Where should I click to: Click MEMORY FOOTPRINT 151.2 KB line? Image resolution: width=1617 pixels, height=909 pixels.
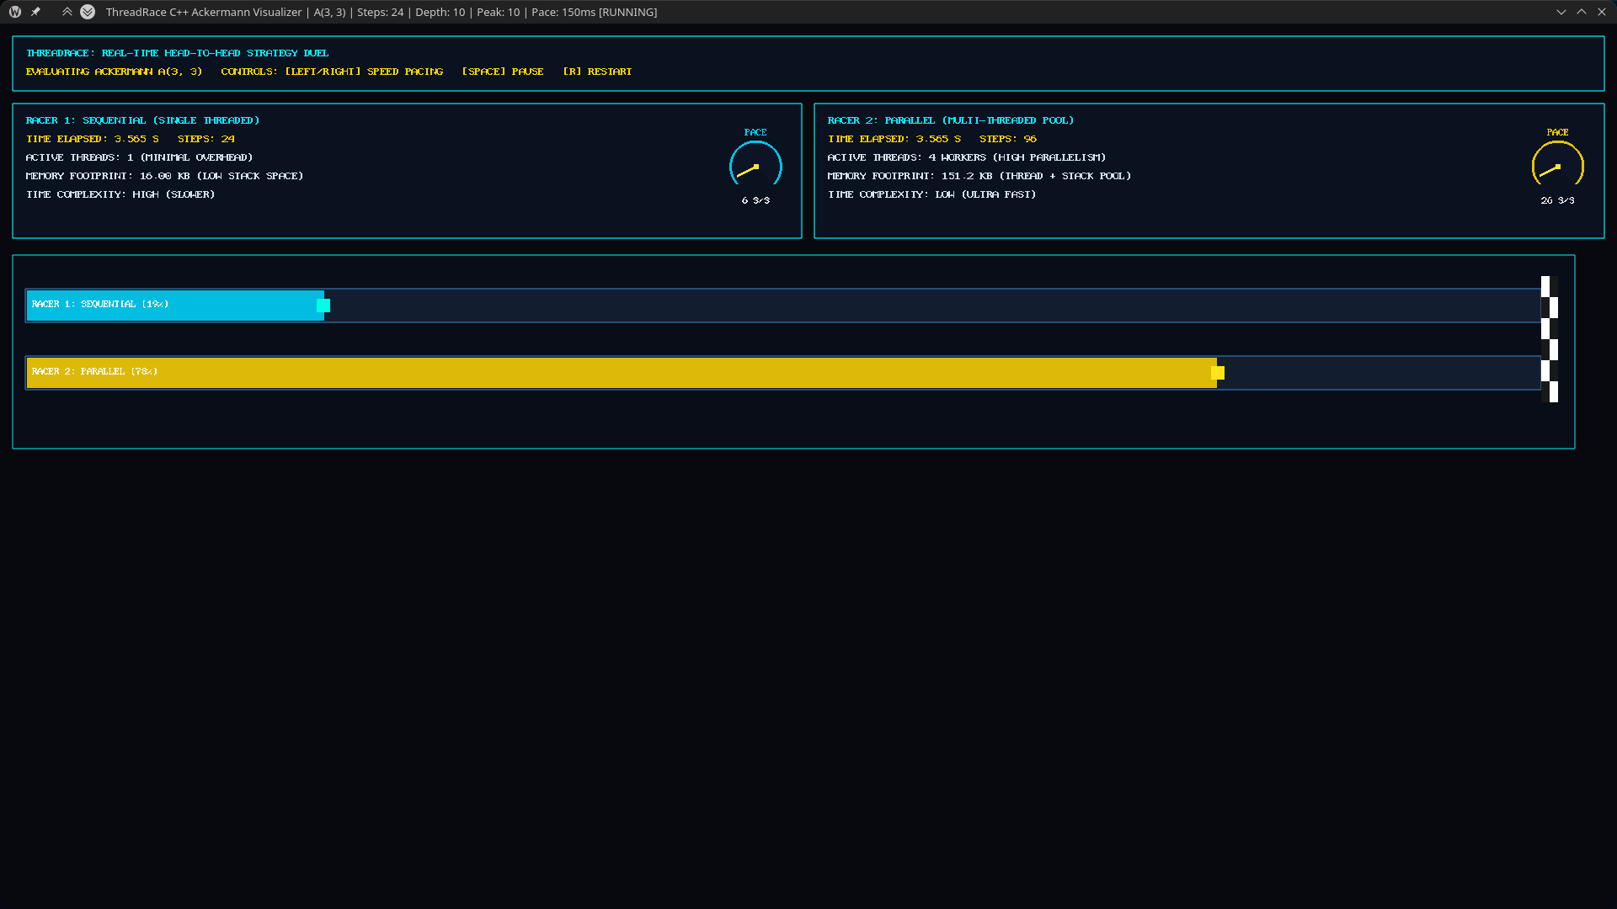979,176
